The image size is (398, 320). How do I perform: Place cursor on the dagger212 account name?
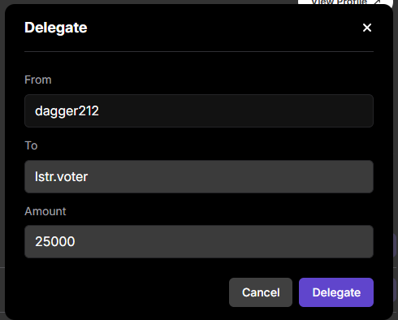click(x=67, y=111)
